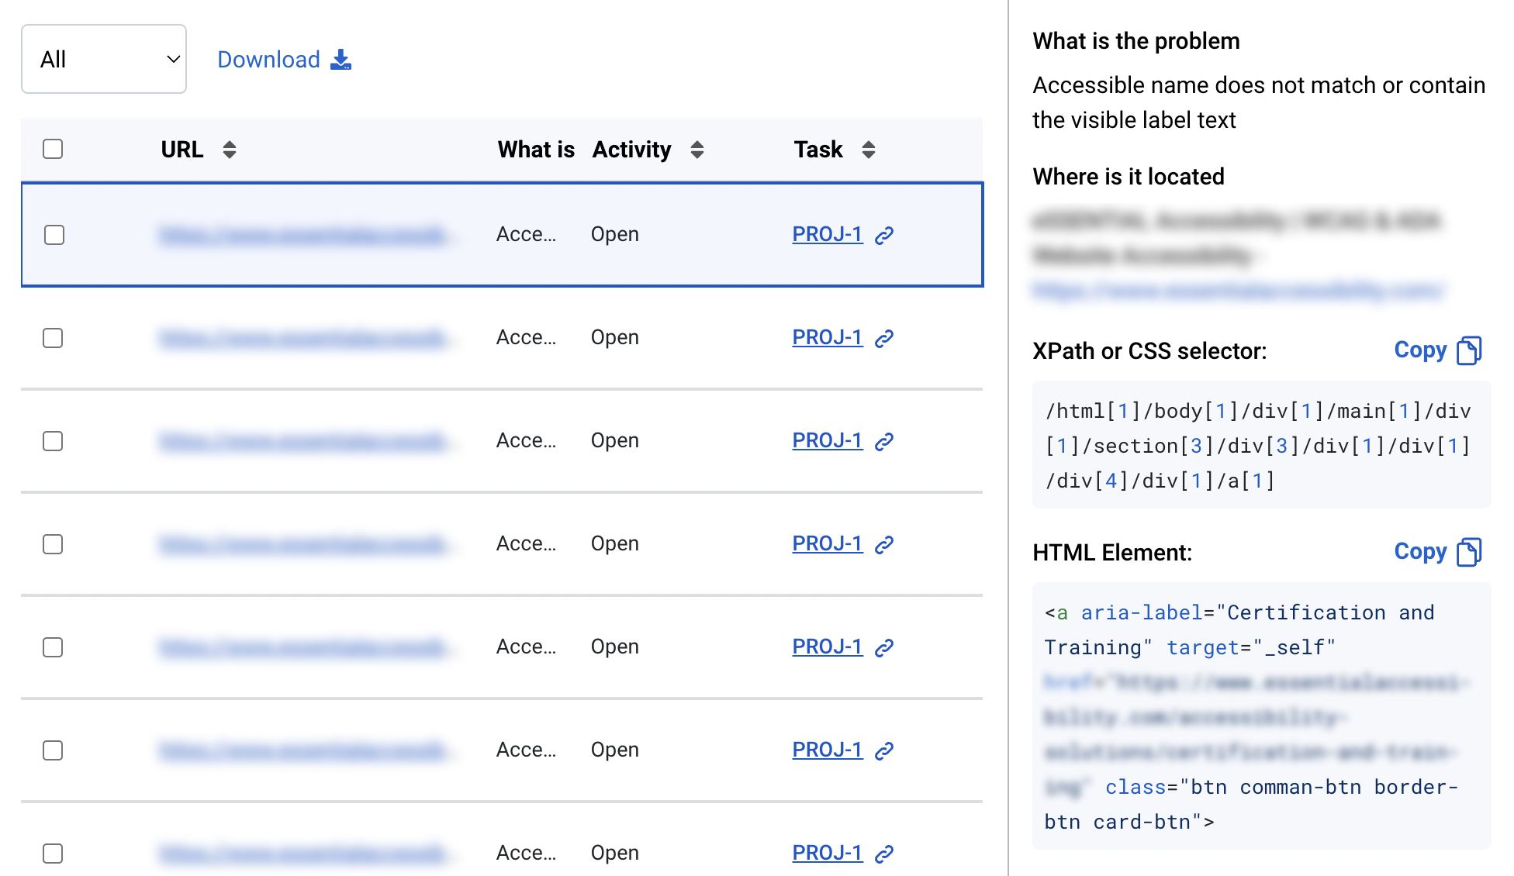Screen dimensions: 1514x876
Task: Check the fourth row checkbox
Action: click(53, 544)
